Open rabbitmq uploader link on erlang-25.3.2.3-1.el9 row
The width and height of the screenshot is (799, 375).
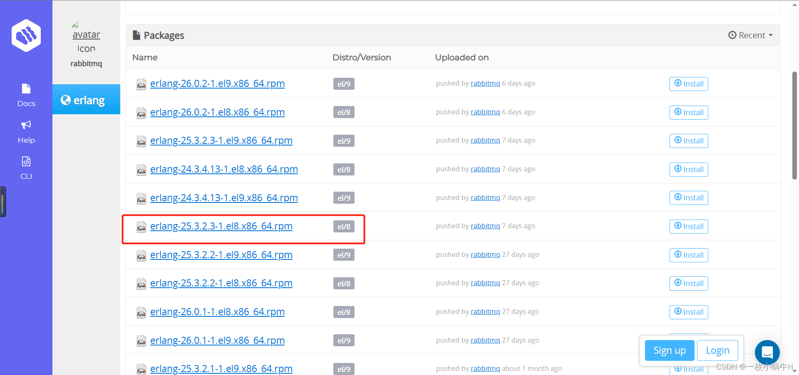(x=485, y=141)
